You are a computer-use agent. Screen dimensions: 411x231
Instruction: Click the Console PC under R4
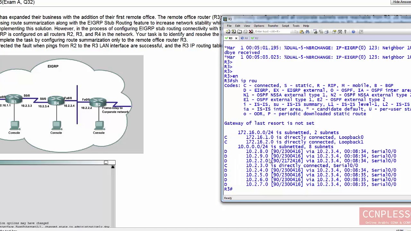pyautogui.click(x=57, y=126)
